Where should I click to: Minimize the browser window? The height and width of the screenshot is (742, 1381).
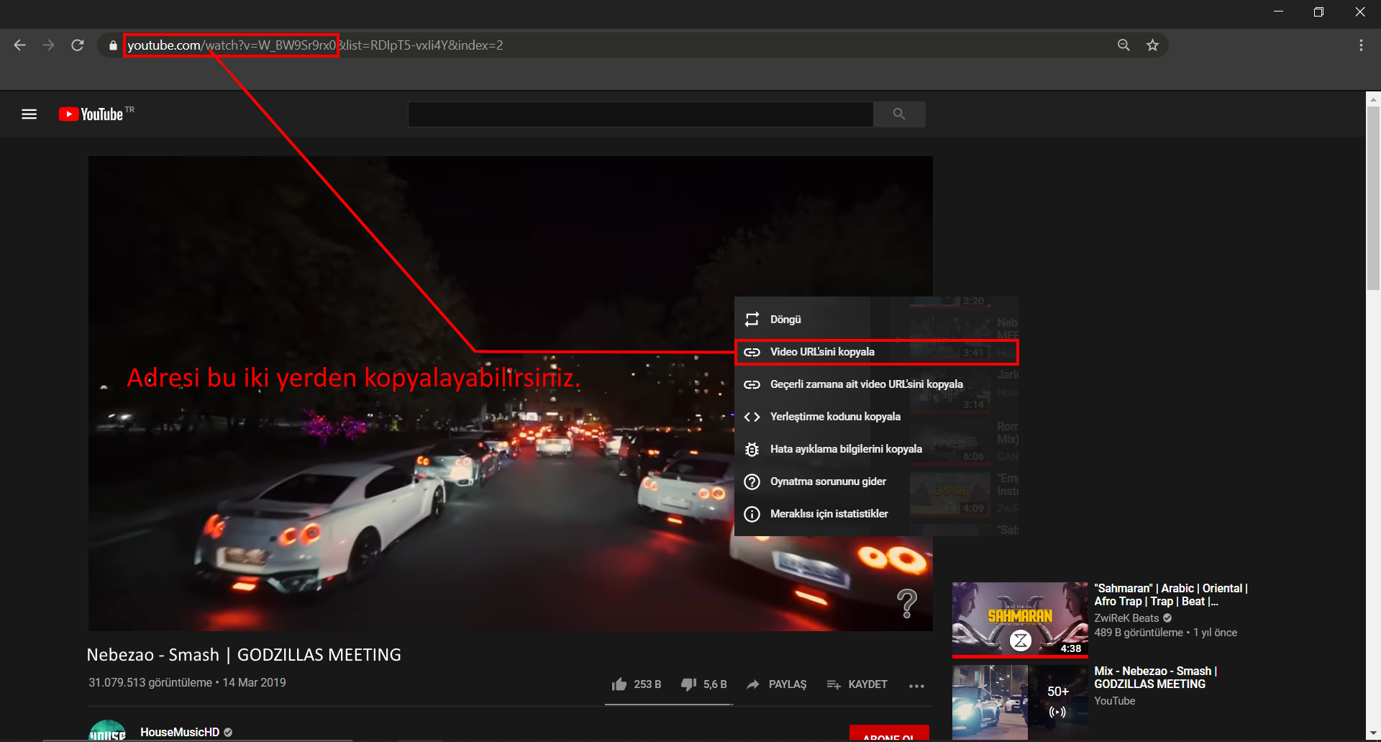click(1278, 12)
